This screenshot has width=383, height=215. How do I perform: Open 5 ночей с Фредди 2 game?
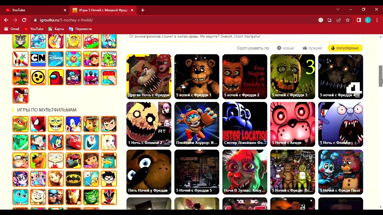point(244,76)
